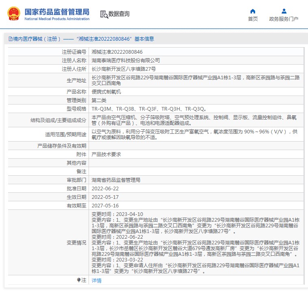This screenshot has height=292, width=308.
Task: Click the document icon before 境内医疗器械
Action: pyautogui.click(x=11, y=39)
